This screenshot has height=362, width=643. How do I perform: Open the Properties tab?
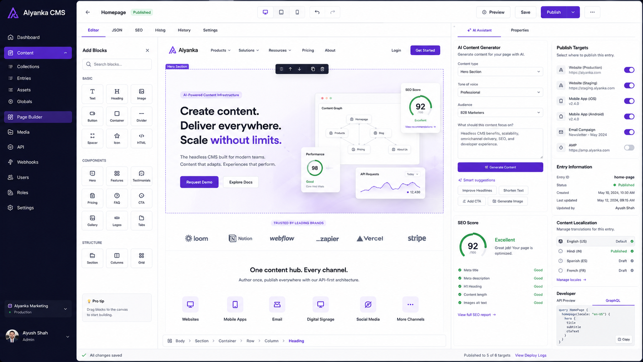520,30
